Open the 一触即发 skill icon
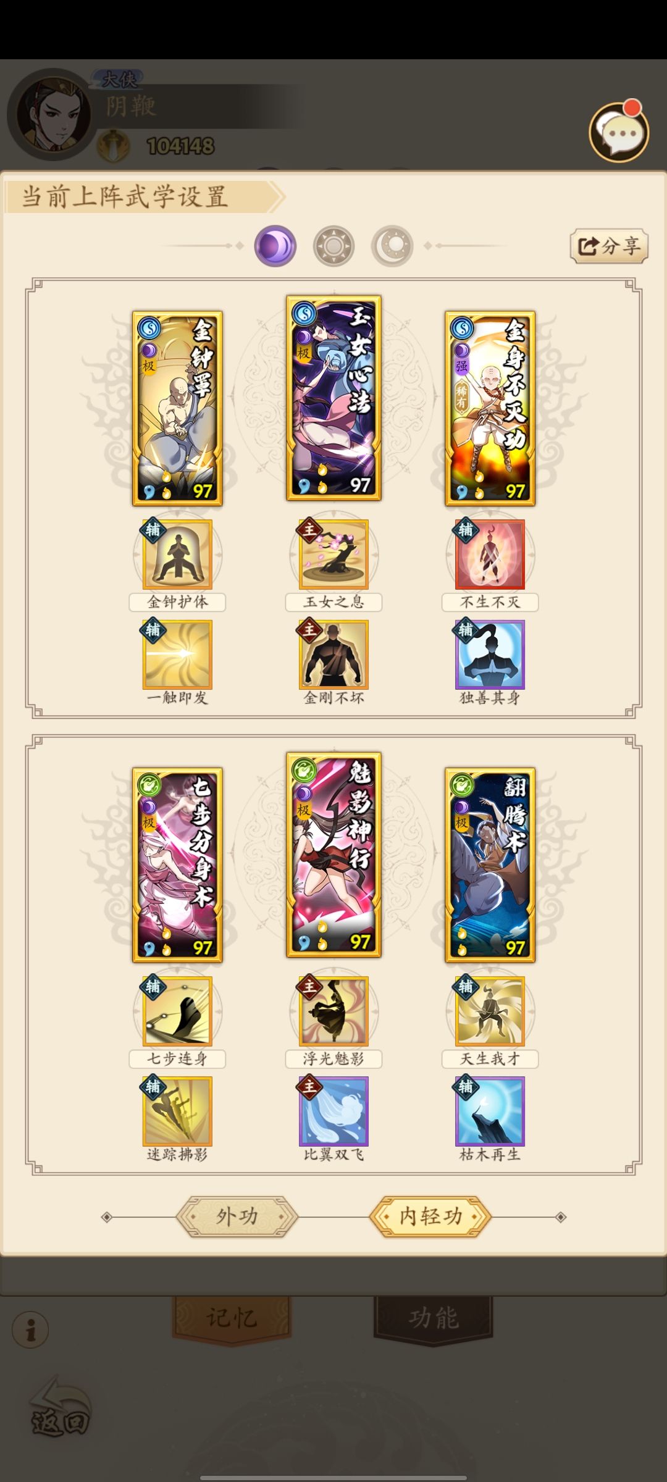Image resolution: width=667 pixels, height=1482 pixels. (178, 655)
